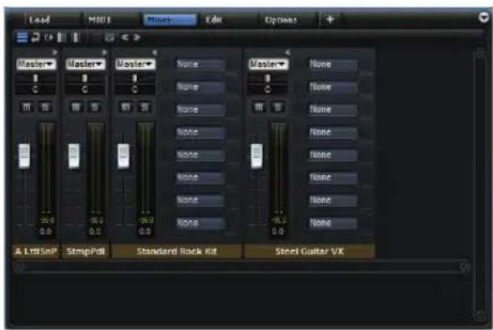The height and width of the screenshot is (330, 493).
Task: Open second None insert slot of Standard Rock Kit
Action: (200, 87)
